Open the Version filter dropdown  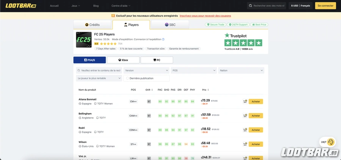pyautogui.click(x=146, y=70)
